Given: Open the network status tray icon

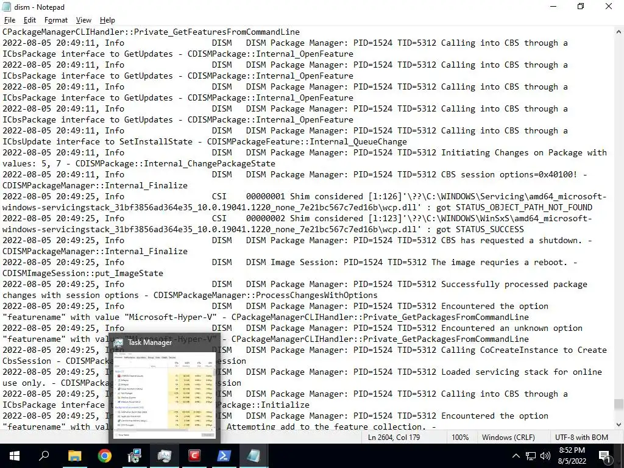Looking at the screenshot, I should tap(531, 456).
